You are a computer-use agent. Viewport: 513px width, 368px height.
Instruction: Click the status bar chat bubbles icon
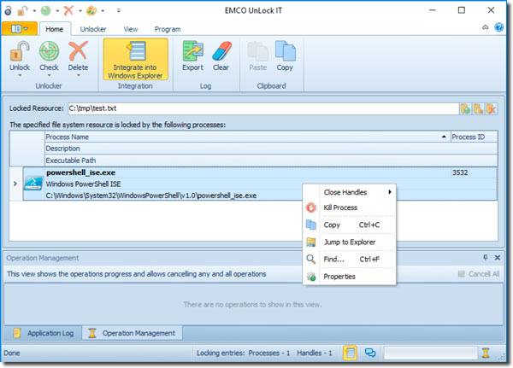(370, 353)
